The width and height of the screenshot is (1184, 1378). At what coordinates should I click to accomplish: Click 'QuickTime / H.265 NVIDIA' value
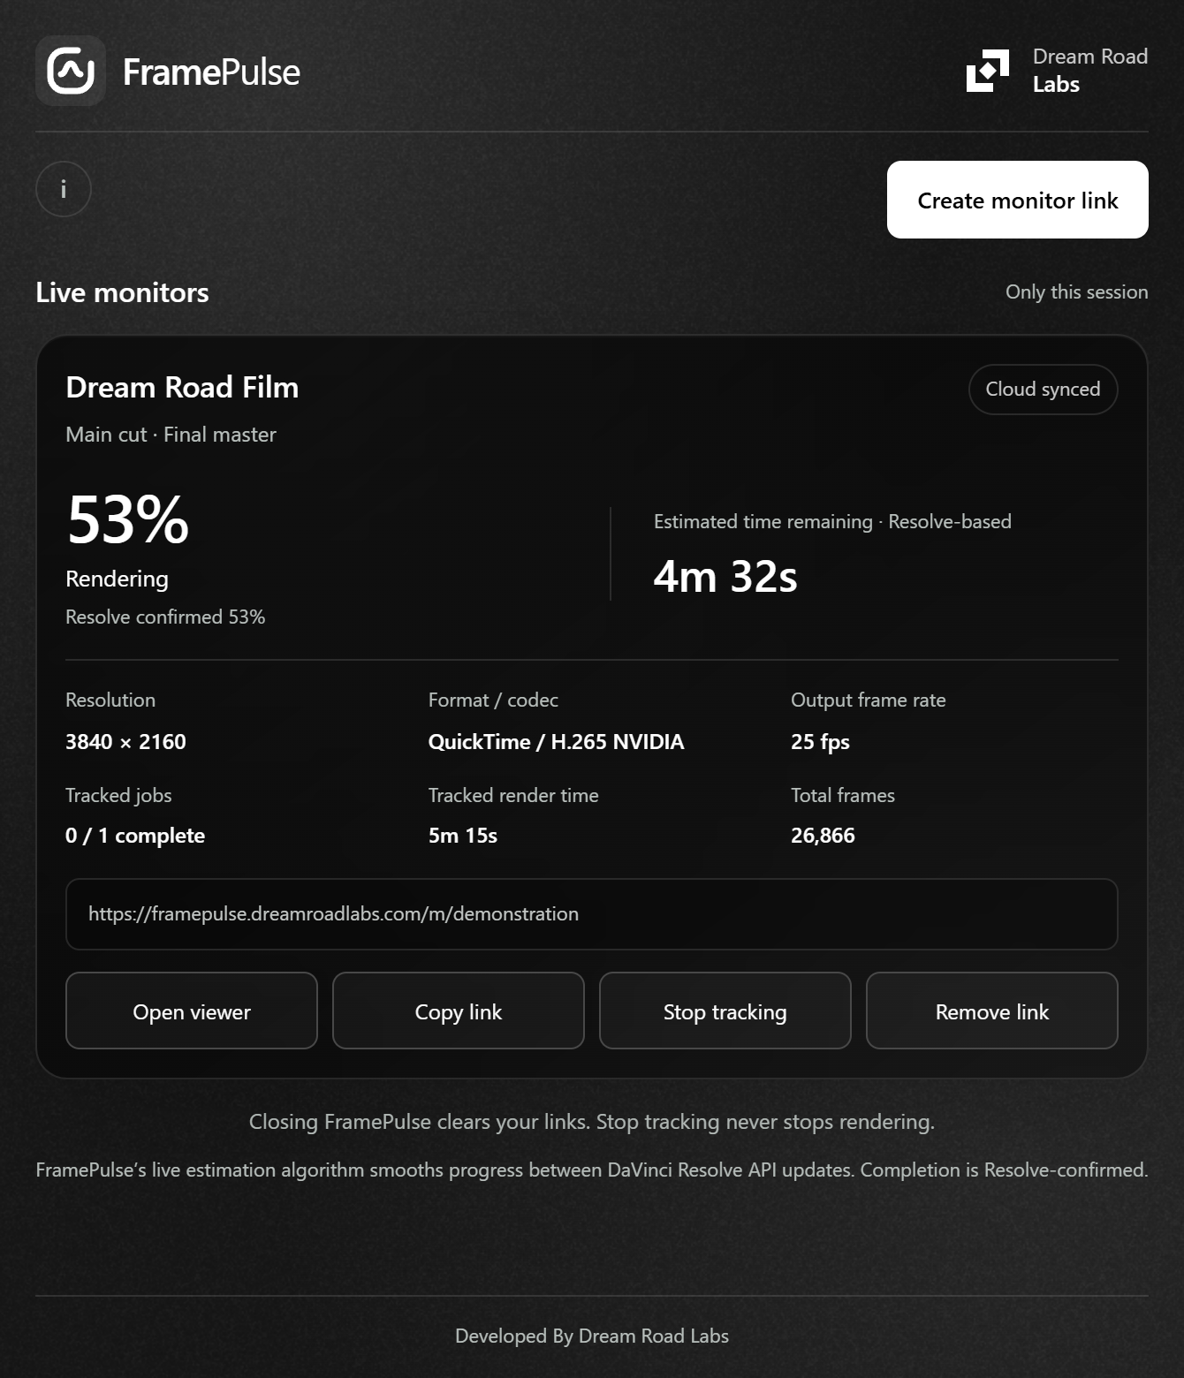coord(556,742)
